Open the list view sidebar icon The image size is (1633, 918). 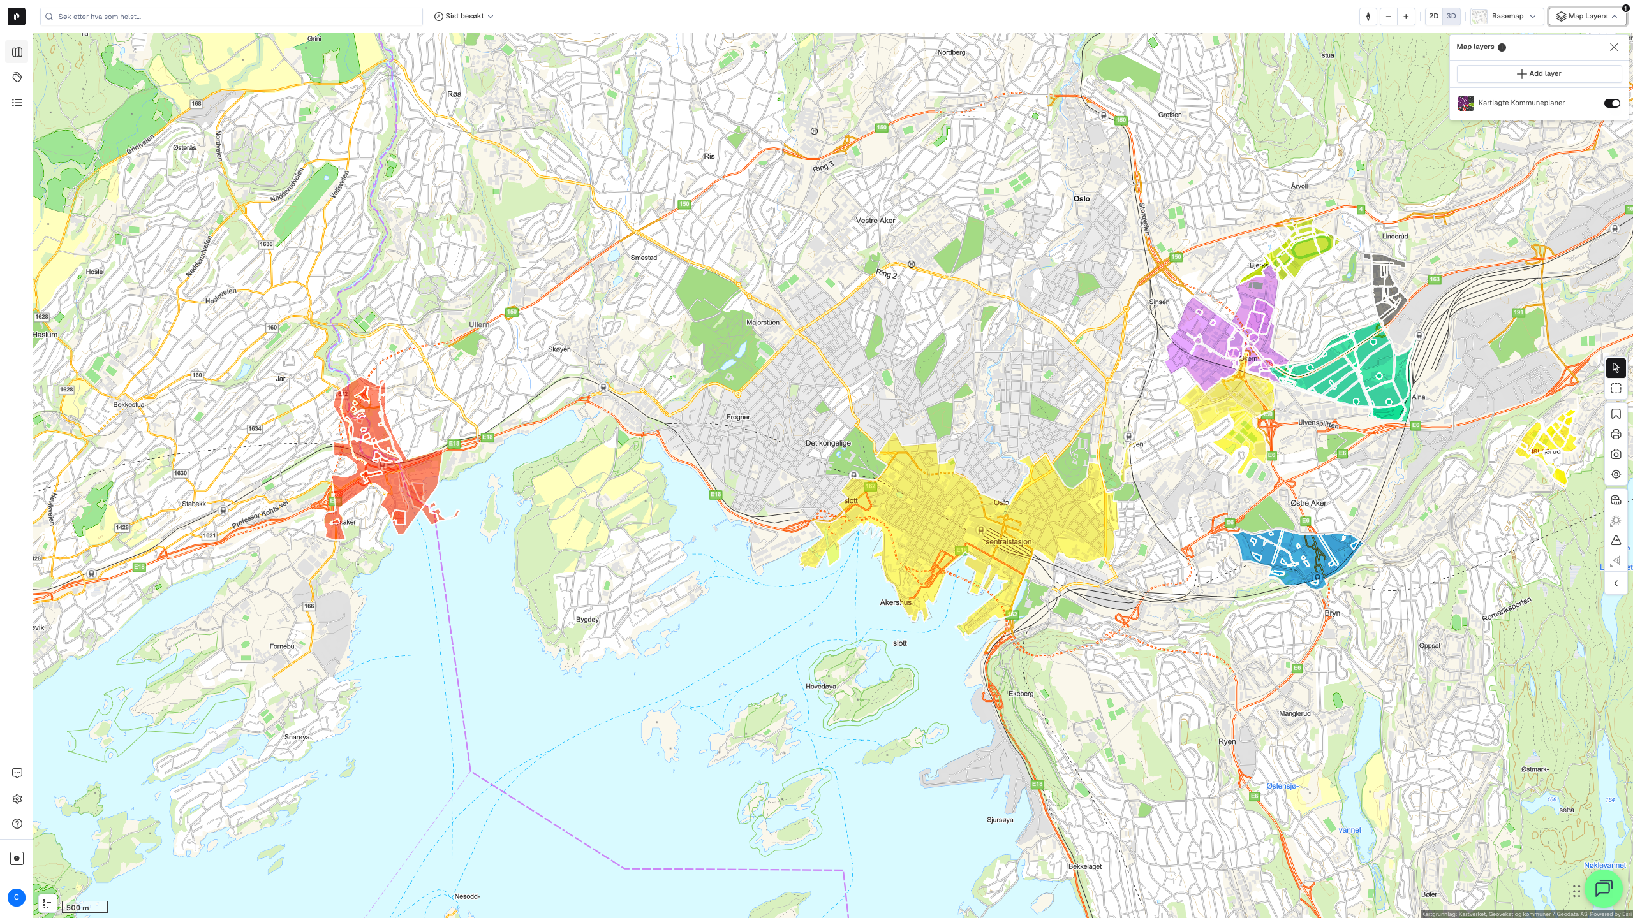click(17, 103)
